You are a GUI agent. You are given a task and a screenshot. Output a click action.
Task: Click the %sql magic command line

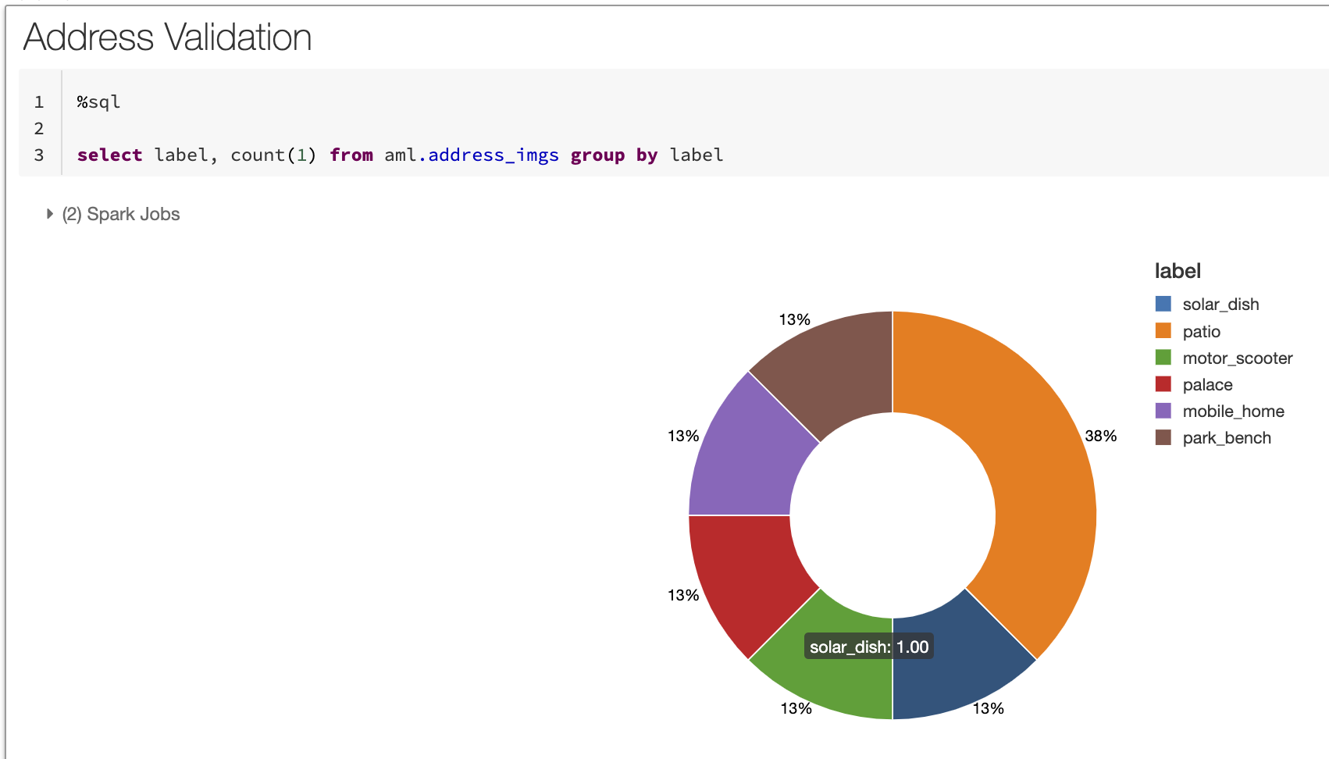click(x=98, y=102)
